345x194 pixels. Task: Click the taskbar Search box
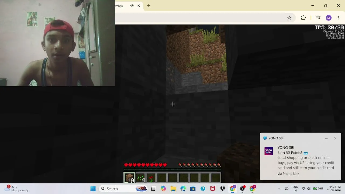[x=123, y=189]
